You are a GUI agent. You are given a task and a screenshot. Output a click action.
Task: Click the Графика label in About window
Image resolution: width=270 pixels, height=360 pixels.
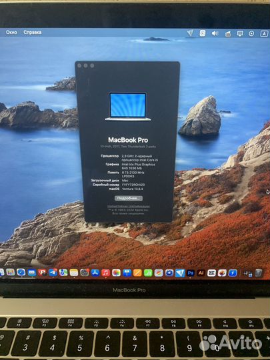pos(112,164)
